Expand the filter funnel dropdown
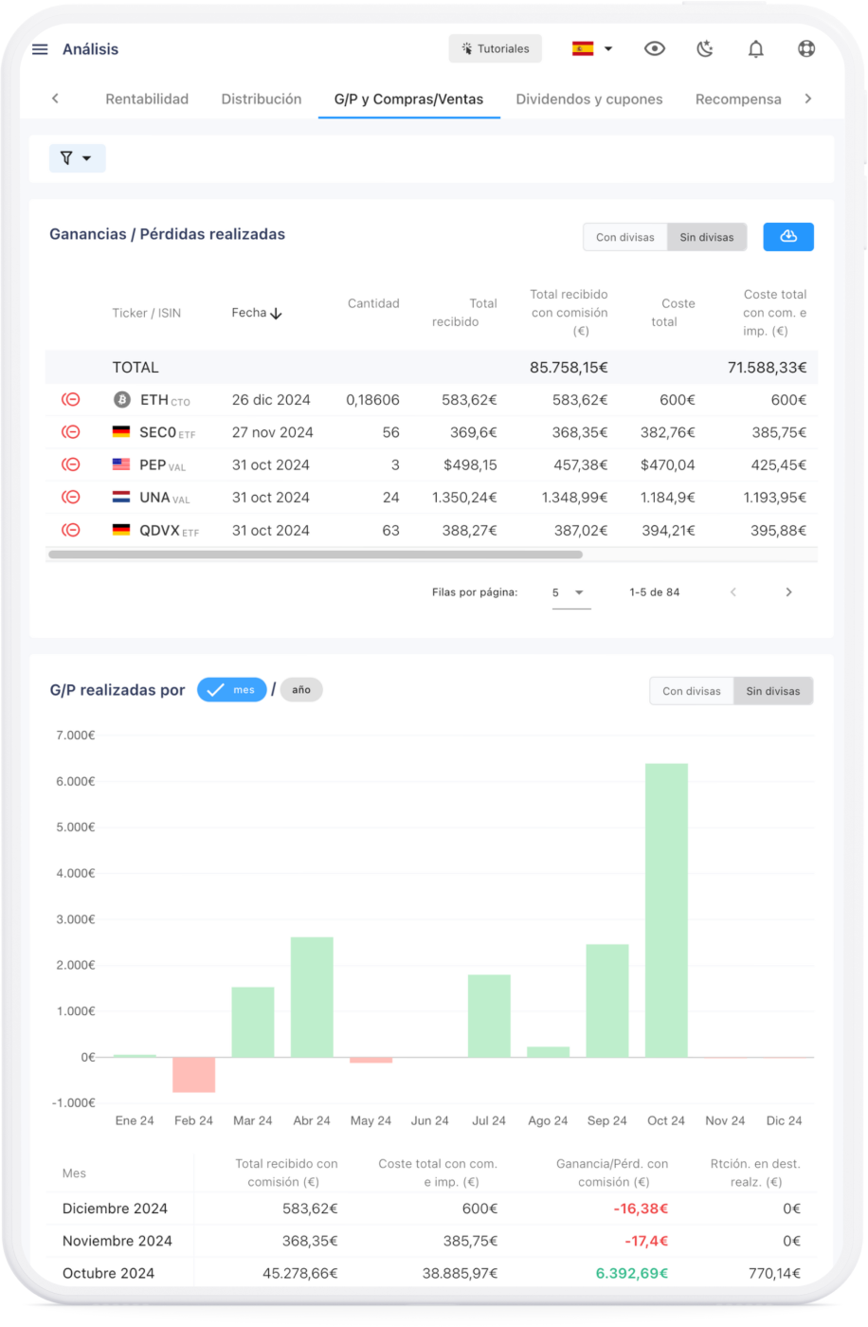 [x=77, y=158]
